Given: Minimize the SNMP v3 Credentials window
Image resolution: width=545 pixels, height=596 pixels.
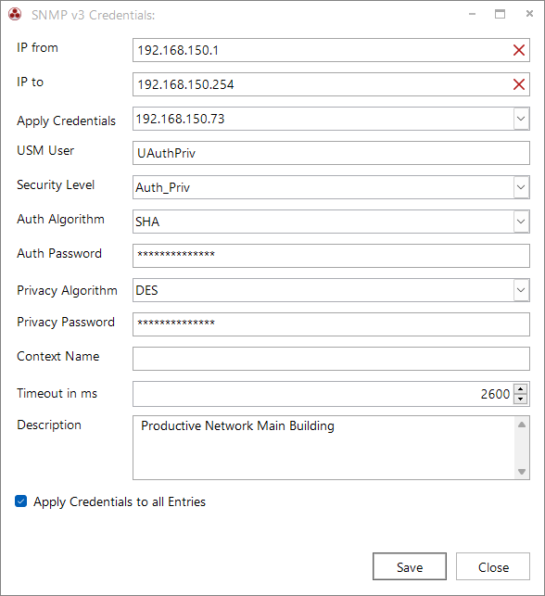Looking at the screenshot, I should 472,14.
